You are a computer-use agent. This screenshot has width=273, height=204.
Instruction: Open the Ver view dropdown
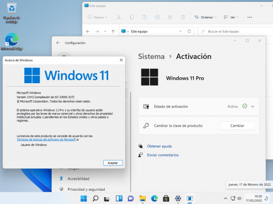[231, 17]
